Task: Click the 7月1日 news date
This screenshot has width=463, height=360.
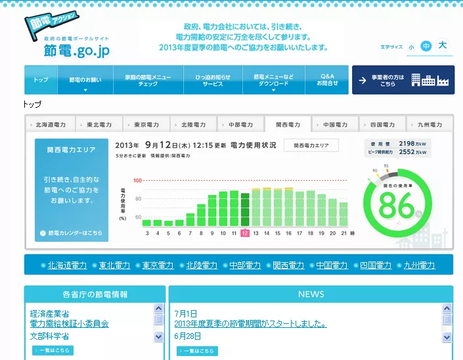Action: point(185,313)
